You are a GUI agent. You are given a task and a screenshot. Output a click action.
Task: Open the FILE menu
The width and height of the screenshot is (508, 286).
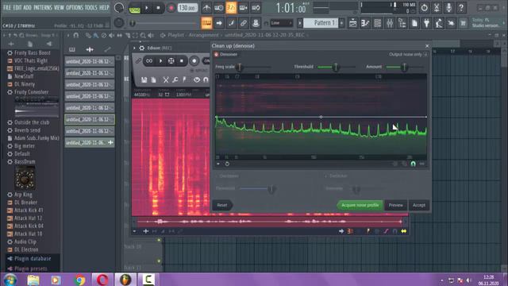pyautogui.click(x=7, y=7)
